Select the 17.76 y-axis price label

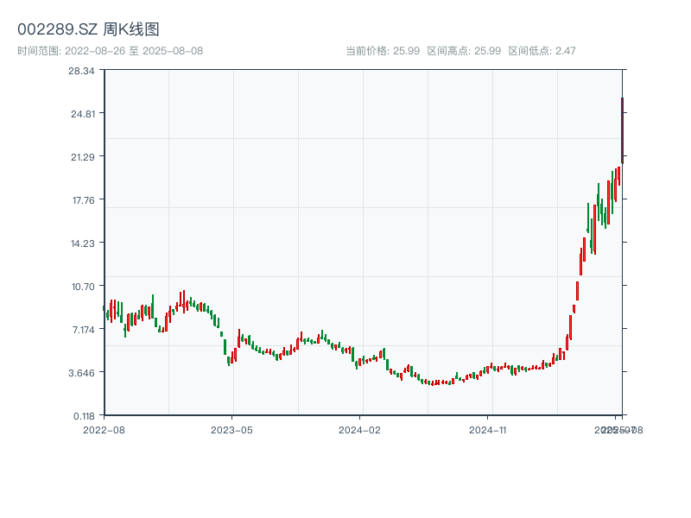[x=81, y=200]
